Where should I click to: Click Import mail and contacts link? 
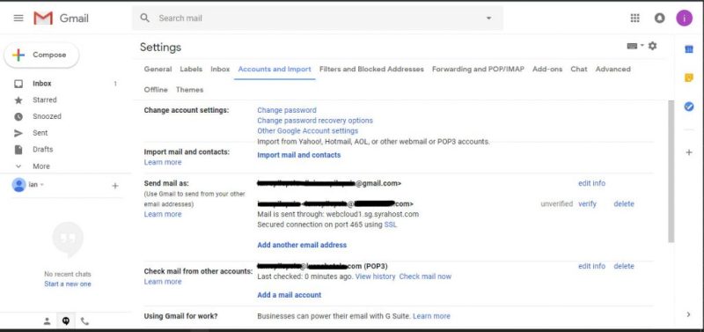(x=299, y=155)
